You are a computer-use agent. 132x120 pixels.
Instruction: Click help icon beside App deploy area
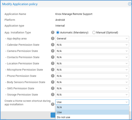53,38
